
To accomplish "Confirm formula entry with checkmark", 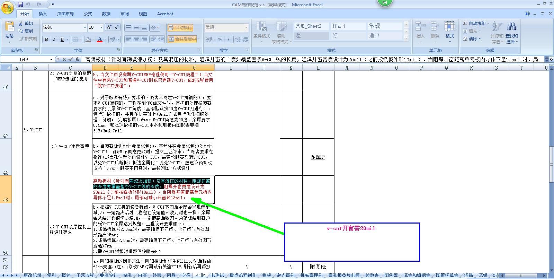I will 70,60.
